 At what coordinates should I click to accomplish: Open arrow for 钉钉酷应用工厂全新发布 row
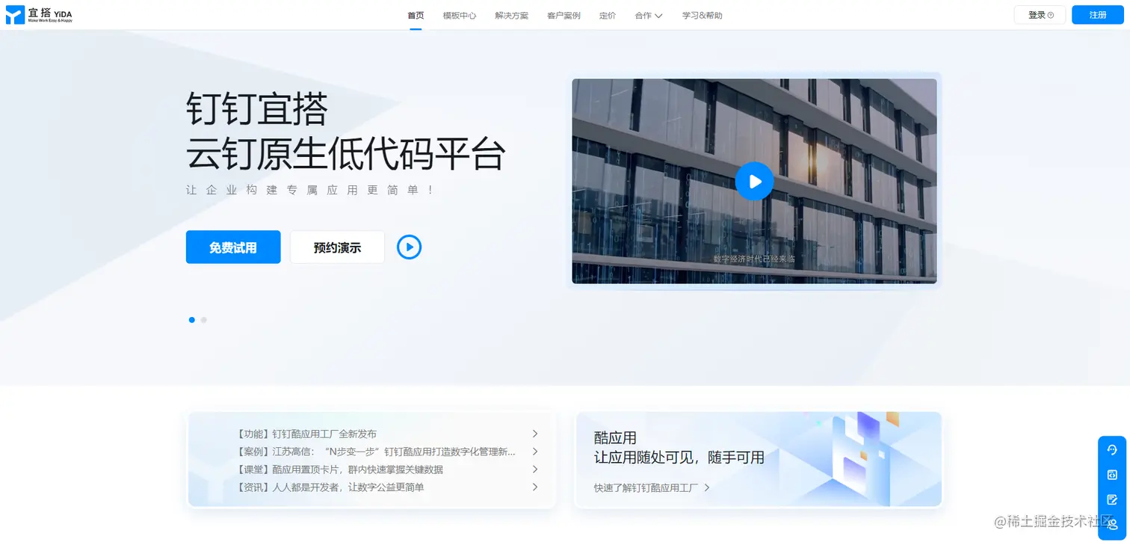[535, 434]
